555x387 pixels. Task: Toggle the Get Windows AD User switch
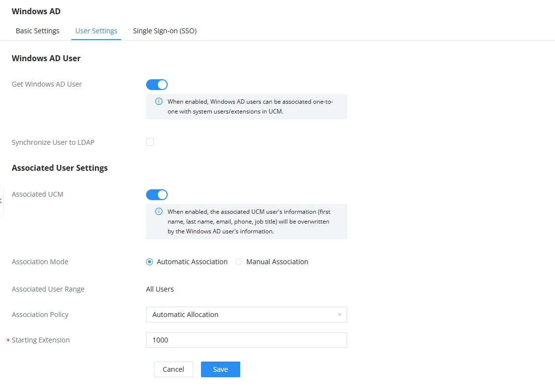click(x=157, y=85)
